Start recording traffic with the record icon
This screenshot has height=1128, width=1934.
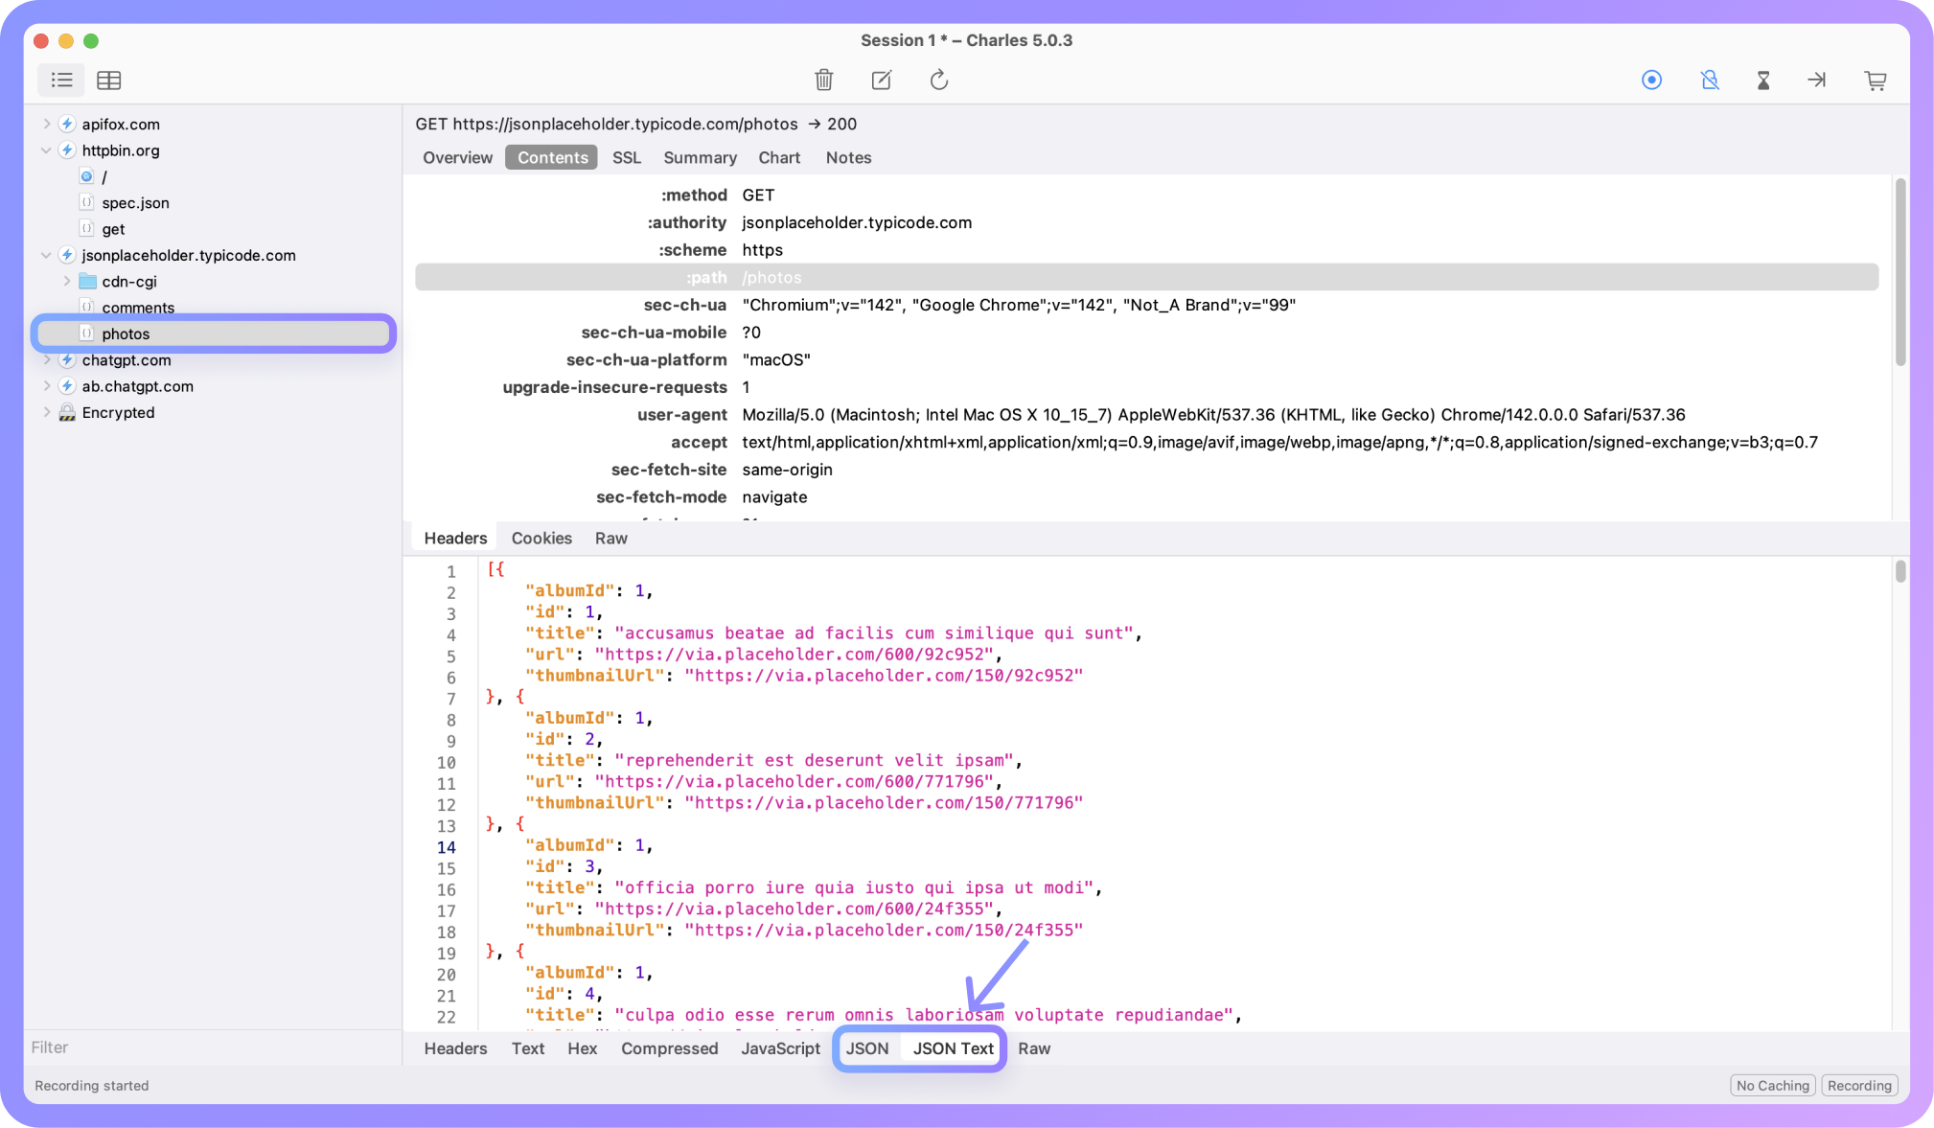coord(1651,81)
